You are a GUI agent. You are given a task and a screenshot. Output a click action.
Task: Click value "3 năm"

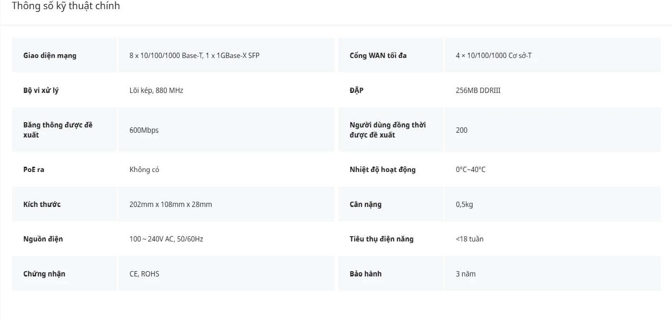pyautogui.click(x=466, y=274)
